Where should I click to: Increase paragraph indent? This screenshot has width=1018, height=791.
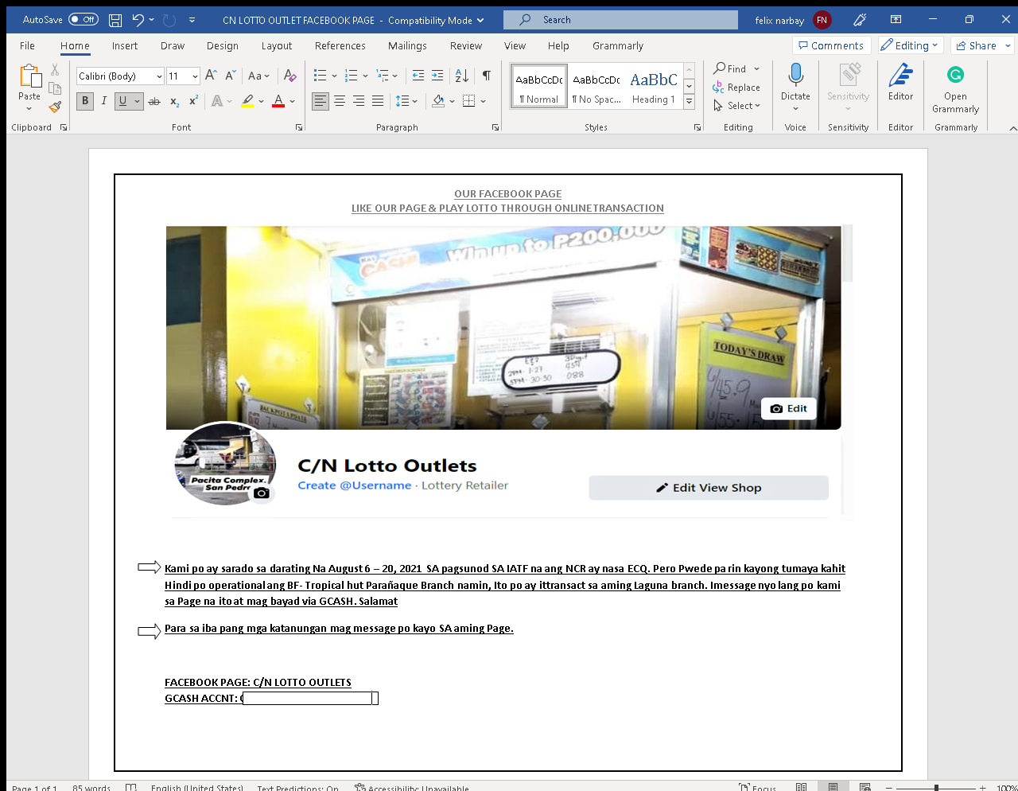click(x=437, y=76)
